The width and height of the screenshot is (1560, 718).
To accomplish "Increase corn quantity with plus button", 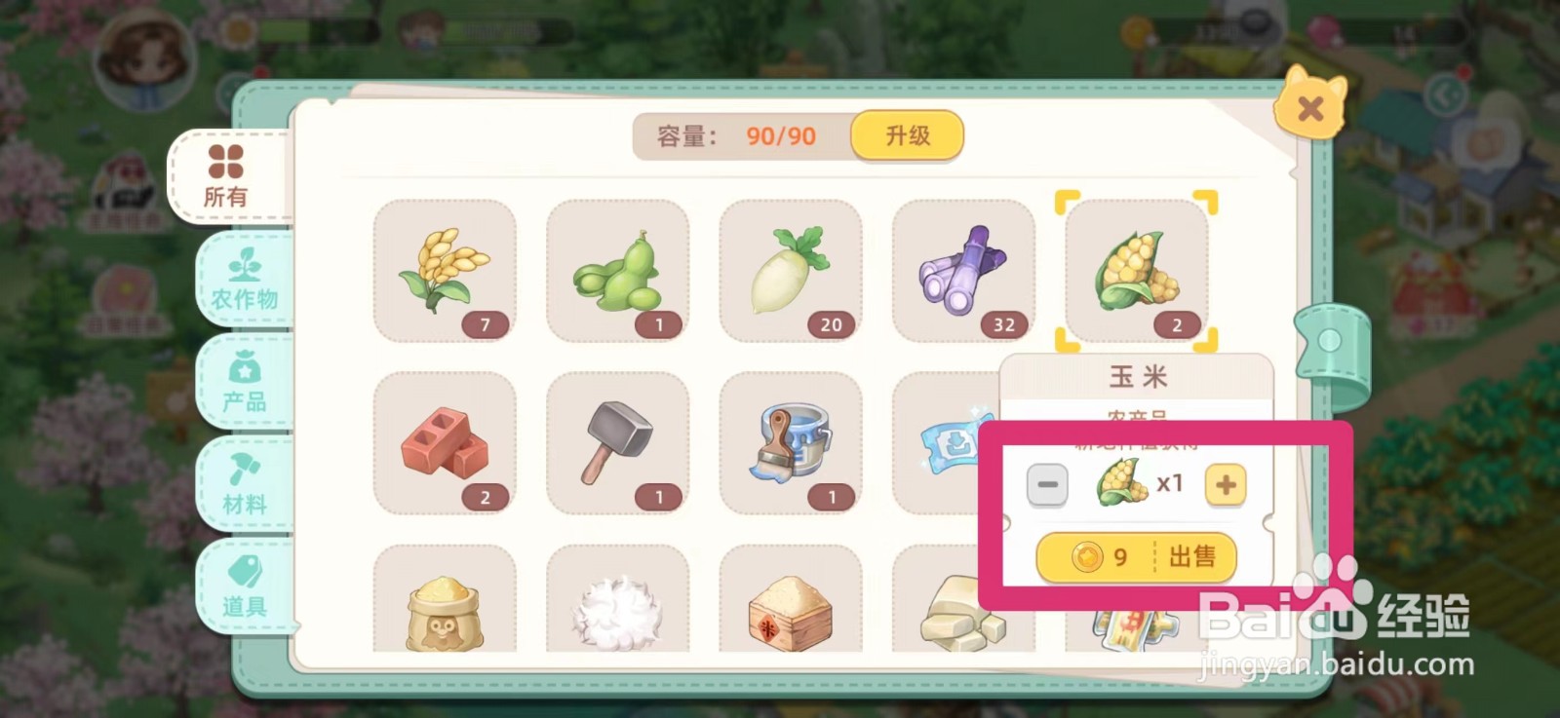I will (1226, 484).
